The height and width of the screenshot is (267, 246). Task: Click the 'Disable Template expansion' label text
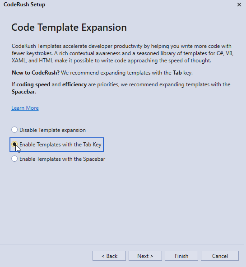coord(52,130)
